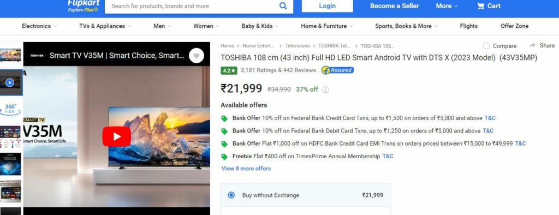The width and height of the screenshot is (559, 215).
Task: Open the Flights menu item
Action: tap(468, 26)
